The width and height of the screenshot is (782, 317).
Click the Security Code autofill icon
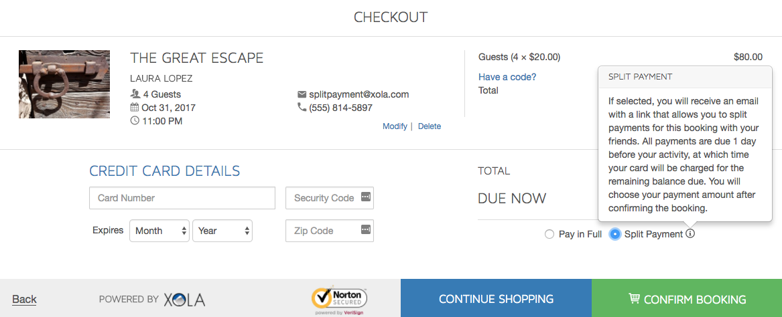tap(366, 197)
